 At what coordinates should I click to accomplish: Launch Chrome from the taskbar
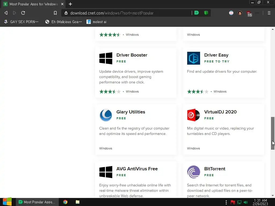[x=65, y=202]
